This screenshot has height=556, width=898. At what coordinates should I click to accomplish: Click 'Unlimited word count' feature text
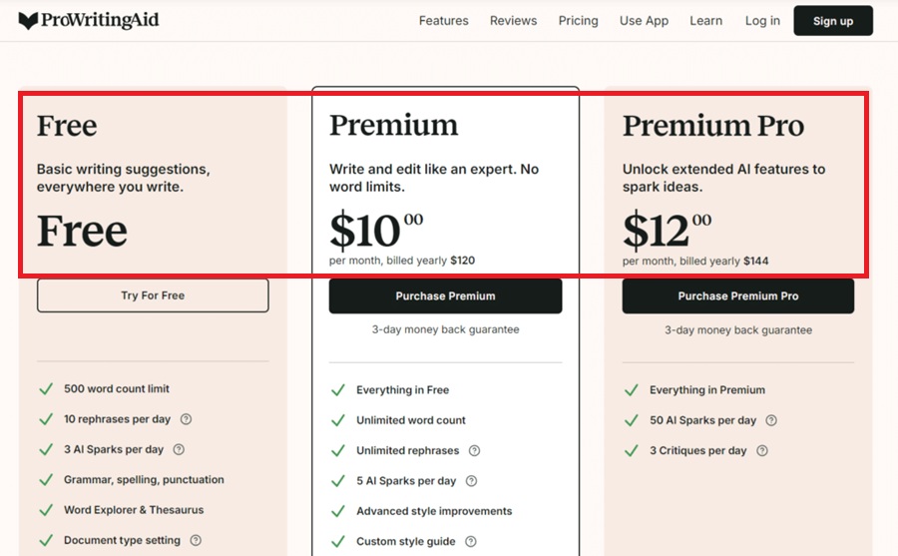[x=411, y=420]
